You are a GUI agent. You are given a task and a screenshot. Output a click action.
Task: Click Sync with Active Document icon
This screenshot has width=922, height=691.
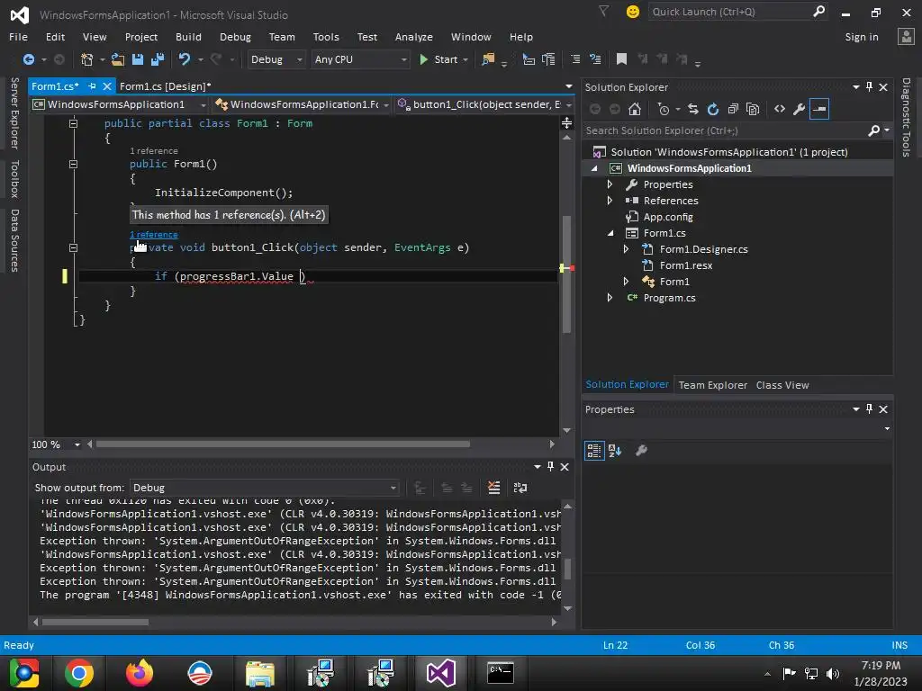693,109
